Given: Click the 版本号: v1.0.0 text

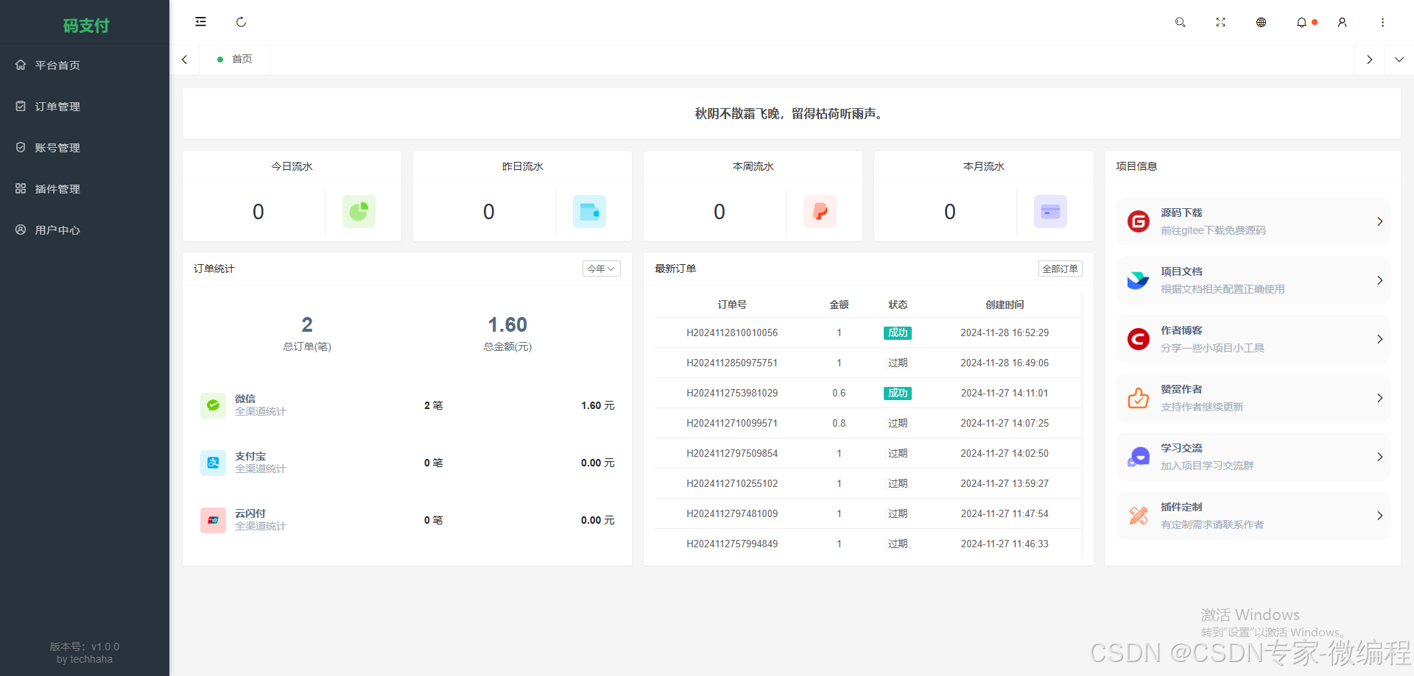Looking at the screenshot, I should (85, 647).
